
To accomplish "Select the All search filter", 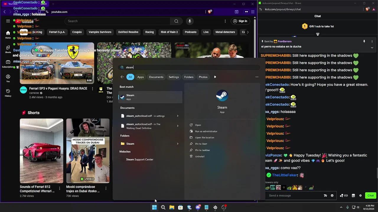I will pos(130,77).
